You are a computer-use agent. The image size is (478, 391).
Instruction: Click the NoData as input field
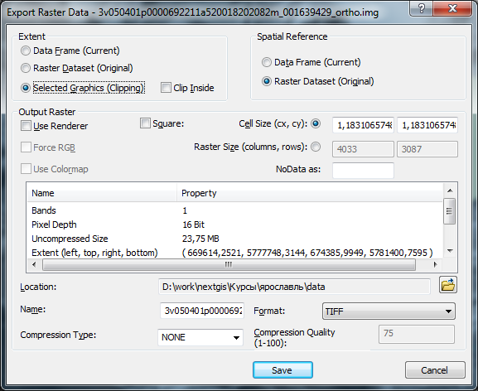pos(363,171)
